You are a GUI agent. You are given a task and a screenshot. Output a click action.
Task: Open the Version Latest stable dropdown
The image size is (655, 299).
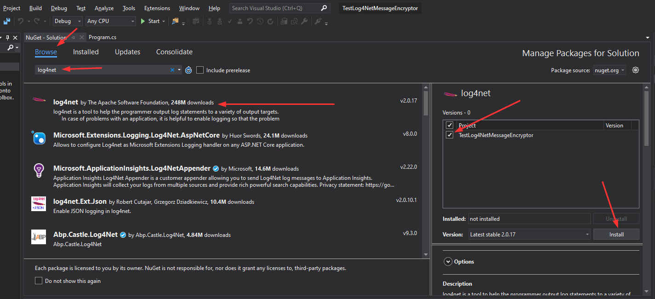pyautogui.click(x=529, y=234)
